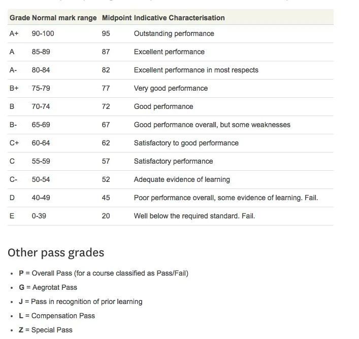
Task: Click the 70-74 mark range cell
Action: [x=41, y=106]
